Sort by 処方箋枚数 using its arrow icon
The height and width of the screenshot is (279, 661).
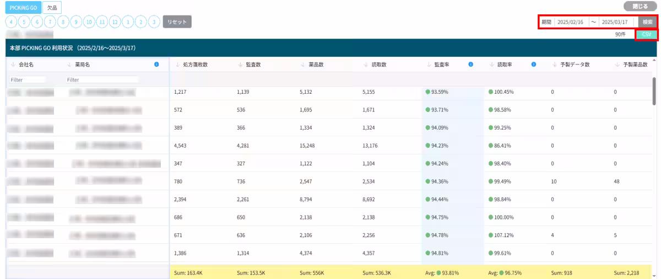click(x=177, y=65)
